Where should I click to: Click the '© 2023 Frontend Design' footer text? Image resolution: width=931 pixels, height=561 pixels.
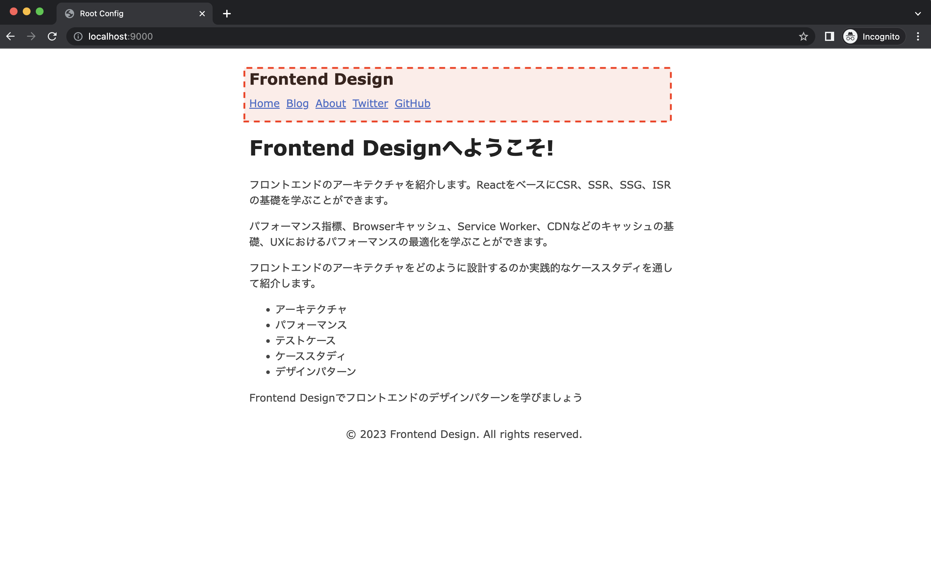tap(464, 434)
